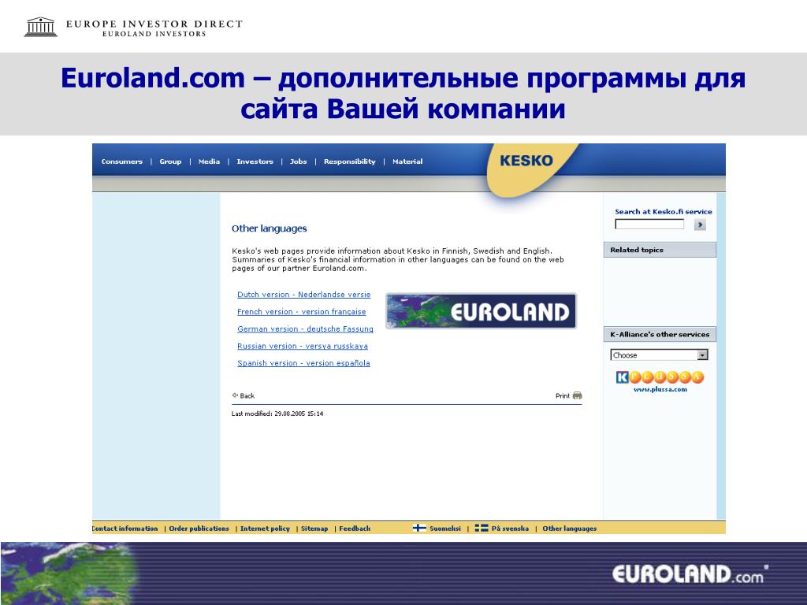Viewport: 807px width, 605px height.
Task: Open the Media navigation item
Action: coord(209,161)
